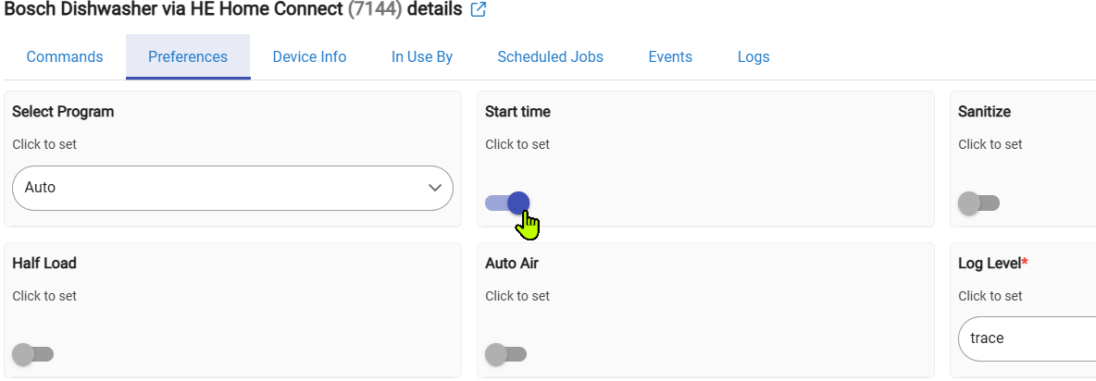Switch to the Commands tab
Viewport: 1096px width, 381px height.
(65, 57)
